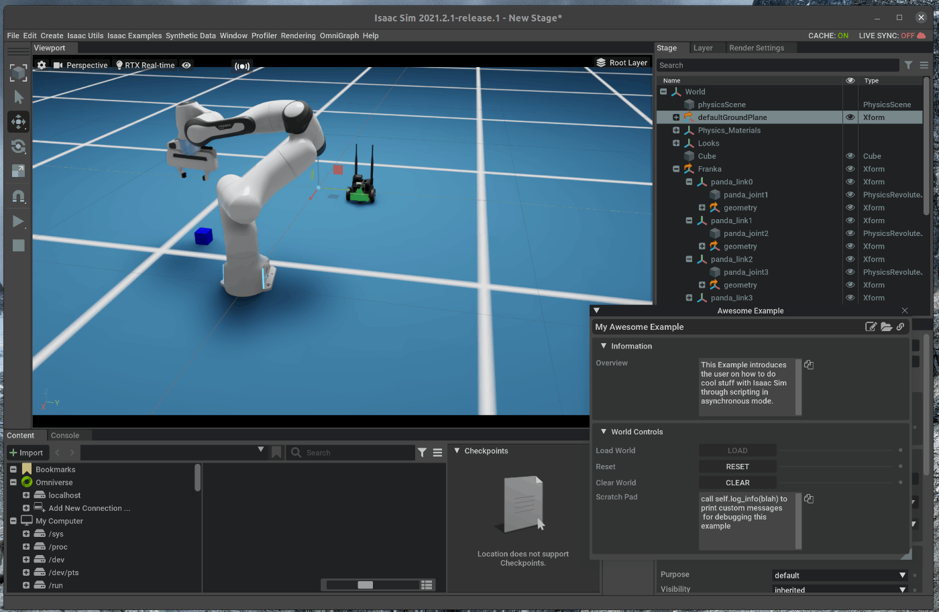The image size is (939, 612).
Task: Expand the Physics_Materials node
Action: 676,130
